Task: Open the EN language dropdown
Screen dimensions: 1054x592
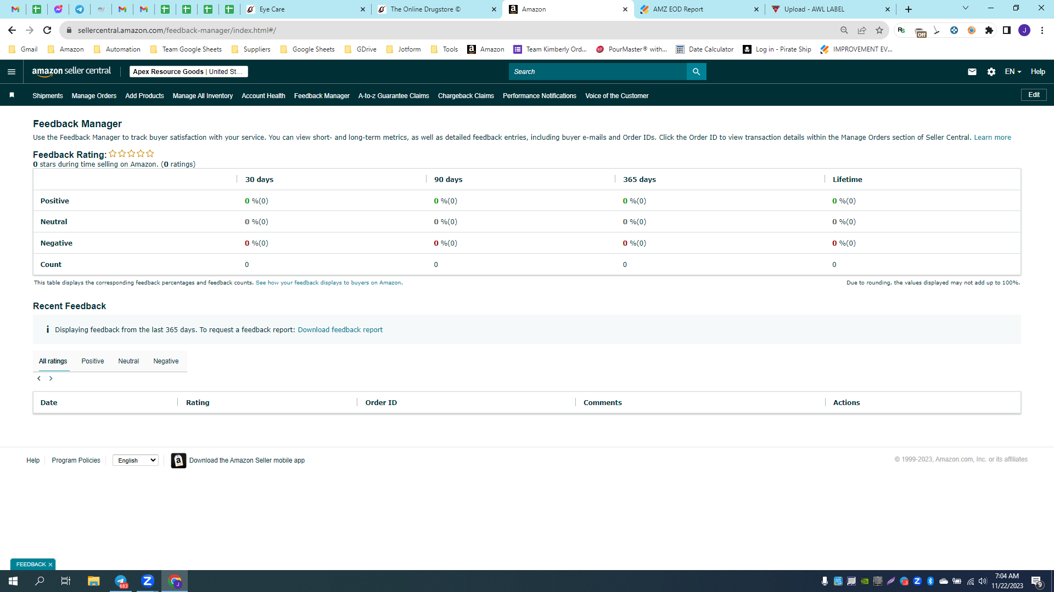Action: pyautogui.click(x=1013, y=72)
